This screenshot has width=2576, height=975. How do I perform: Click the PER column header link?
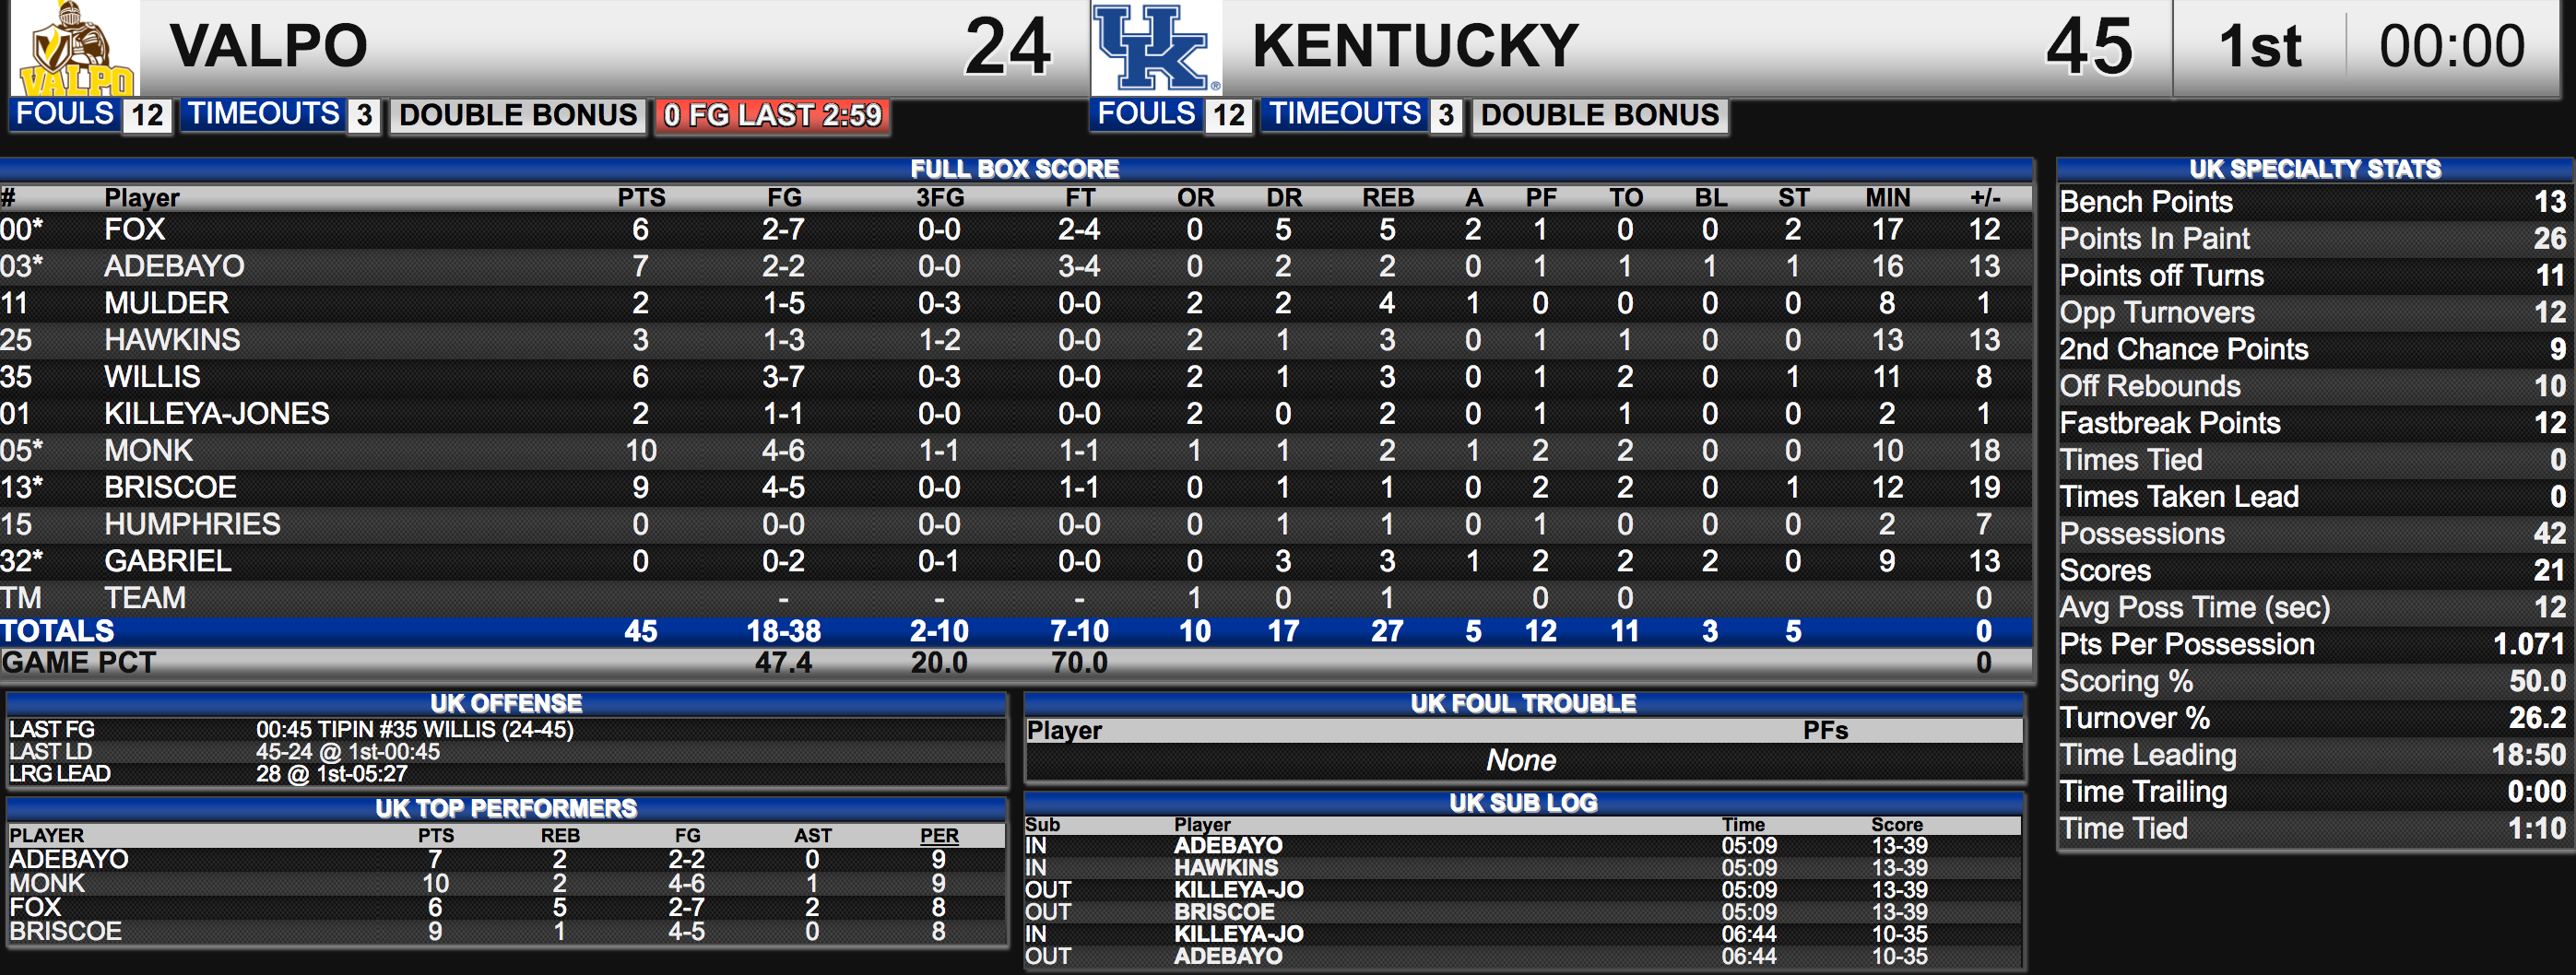coord(939,835)
